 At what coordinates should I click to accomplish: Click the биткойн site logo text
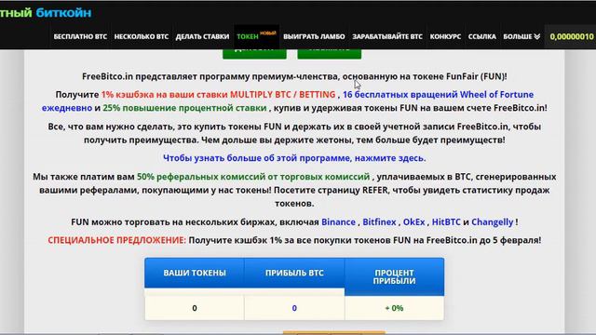[63, 13]
